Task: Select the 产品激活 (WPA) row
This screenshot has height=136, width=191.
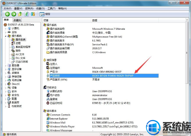Action: (x=102, y=80)
